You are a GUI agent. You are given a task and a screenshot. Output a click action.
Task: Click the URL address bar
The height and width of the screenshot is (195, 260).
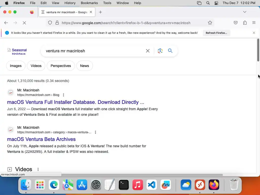(126, 23)
